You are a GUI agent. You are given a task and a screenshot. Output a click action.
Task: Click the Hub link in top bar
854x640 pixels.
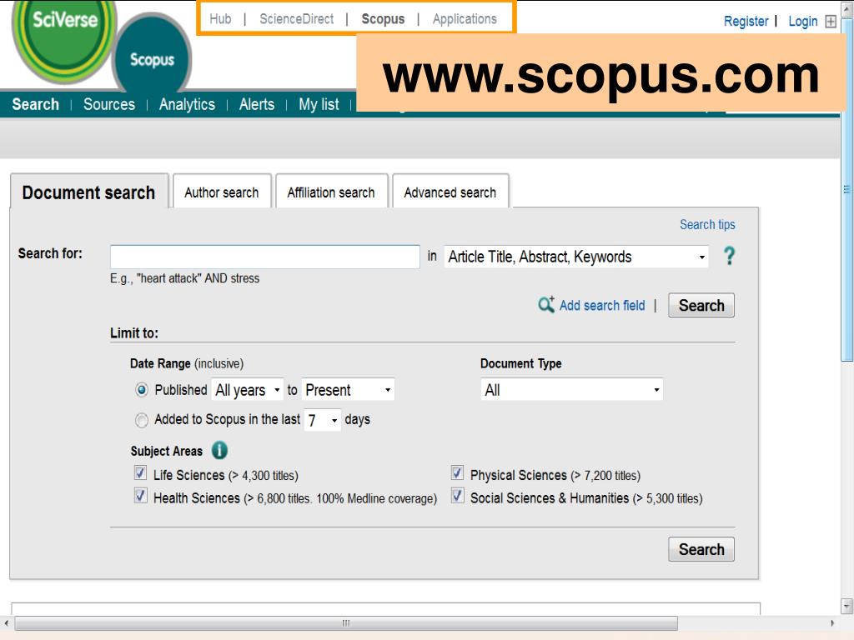tap(220, 19)
